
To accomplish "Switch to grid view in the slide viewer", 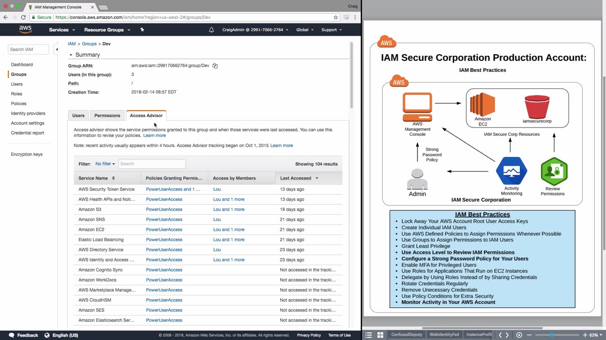I will tap(380, 335).
